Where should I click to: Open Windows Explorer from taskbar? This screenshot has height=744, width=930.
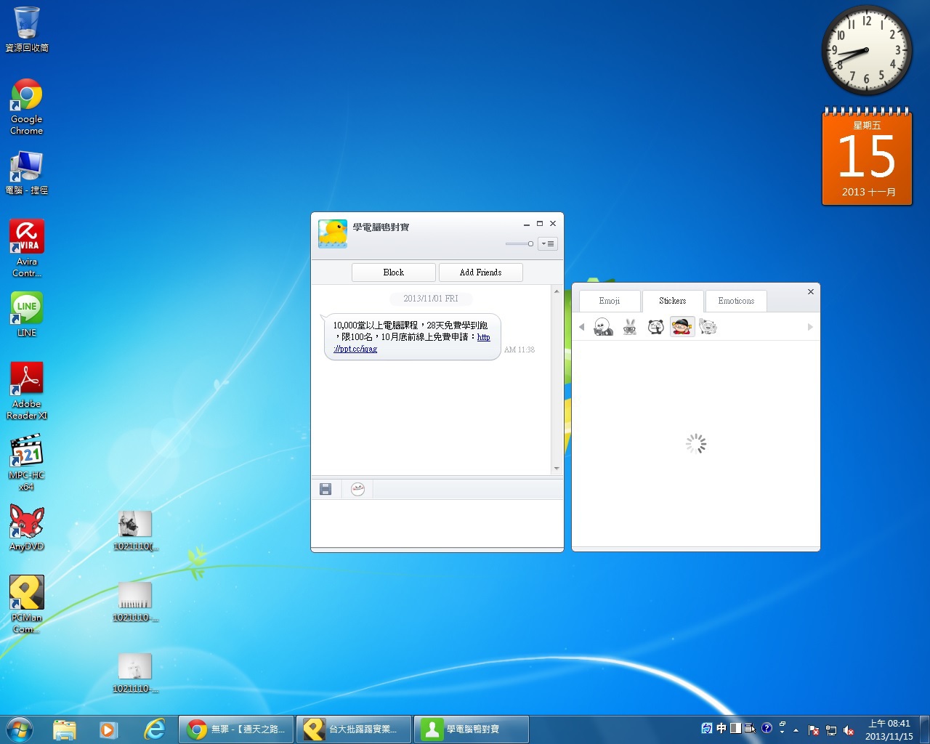64,729
